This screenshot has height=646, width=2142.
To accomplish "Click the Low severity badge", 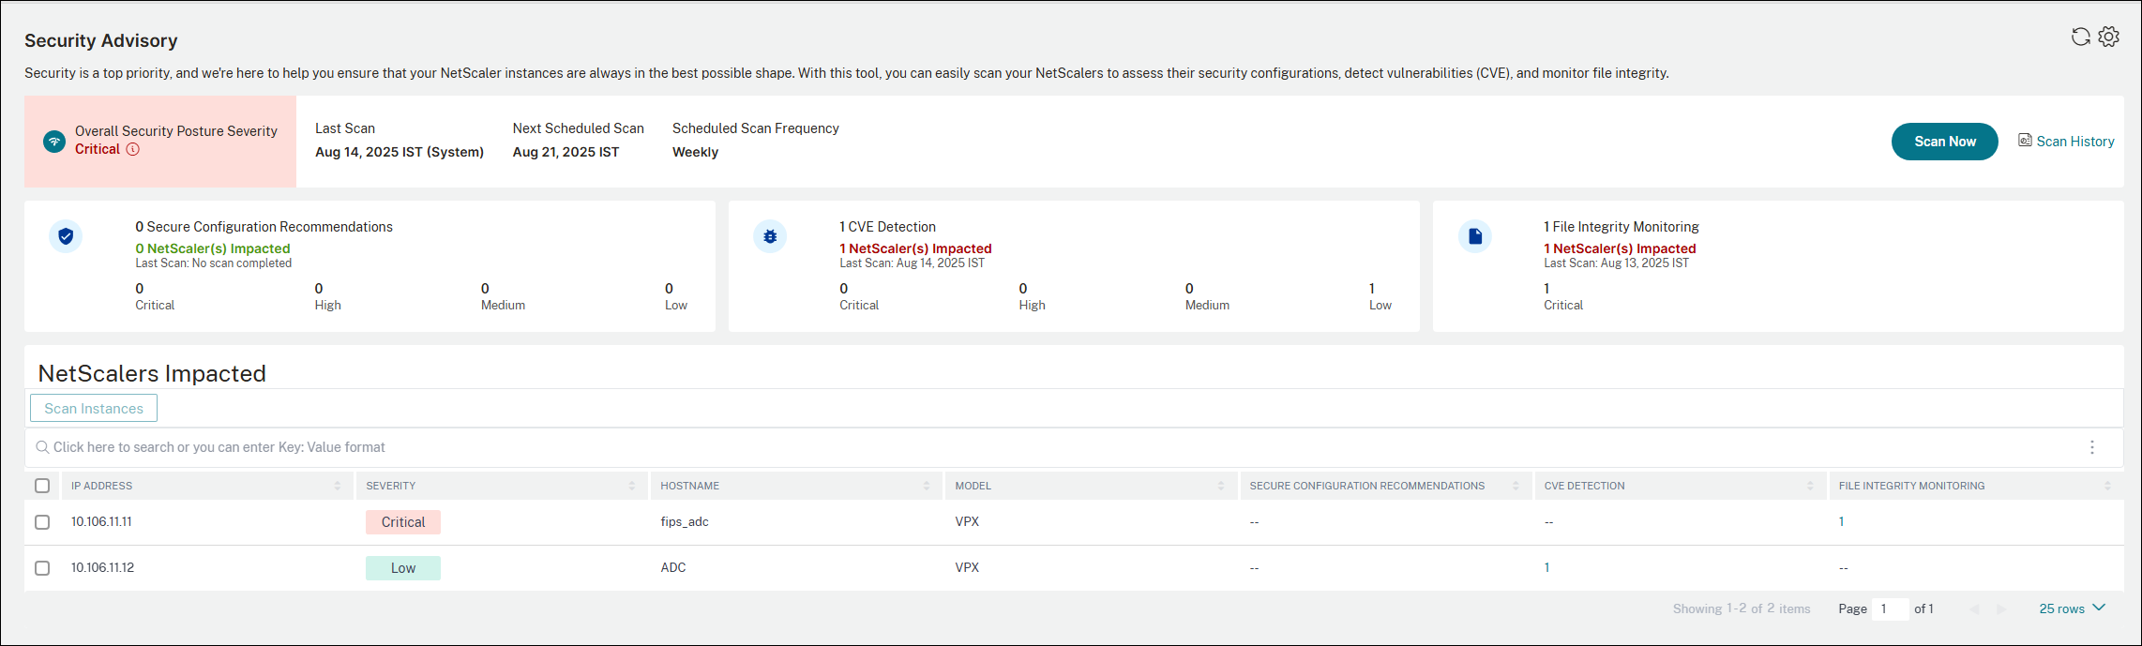I will click(403, 568).
